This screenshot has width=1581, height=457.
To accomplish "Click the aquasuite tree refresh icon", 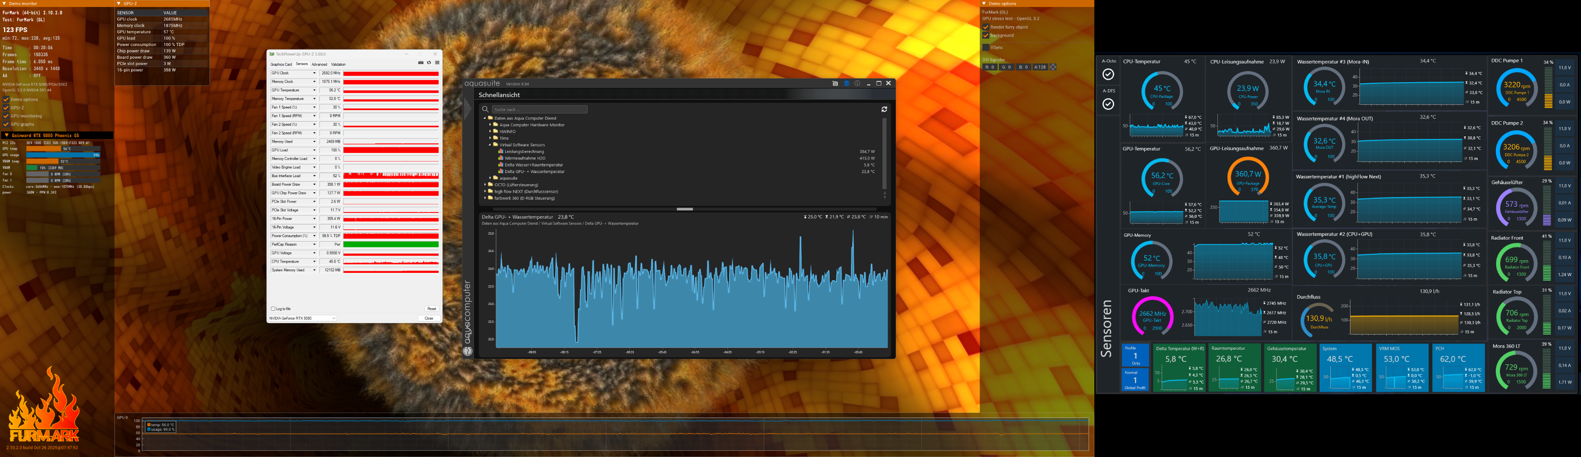I will [884, 109].
